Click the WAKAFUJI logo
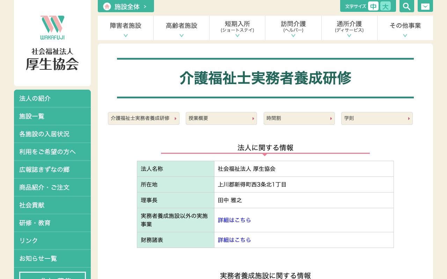Screen dimensions: 447x279 point(52,28)
